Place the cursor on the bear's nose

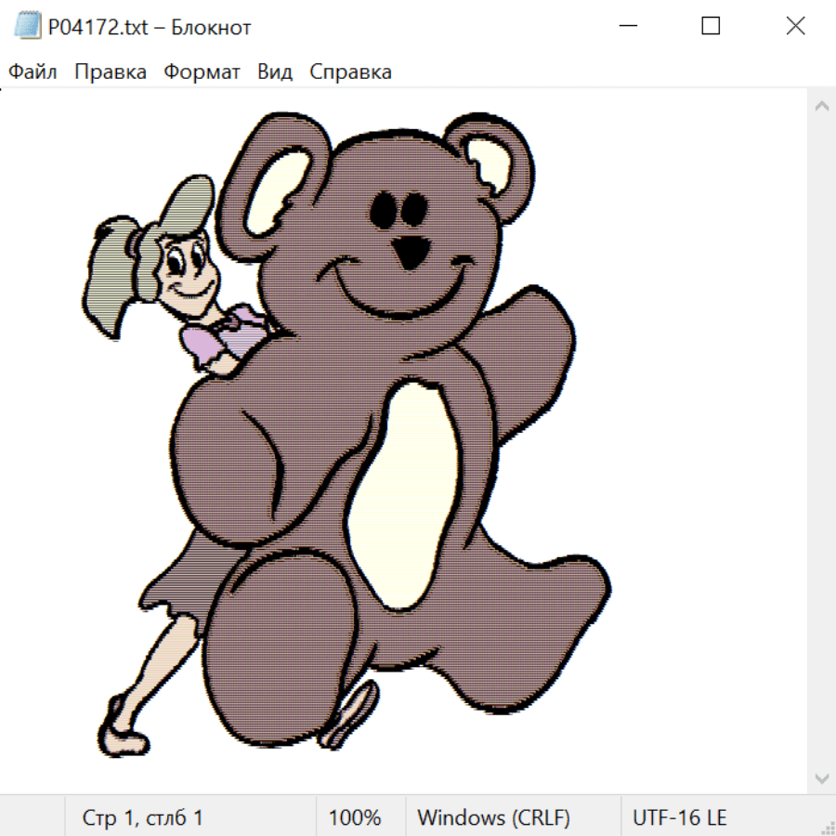pos(409,251)
